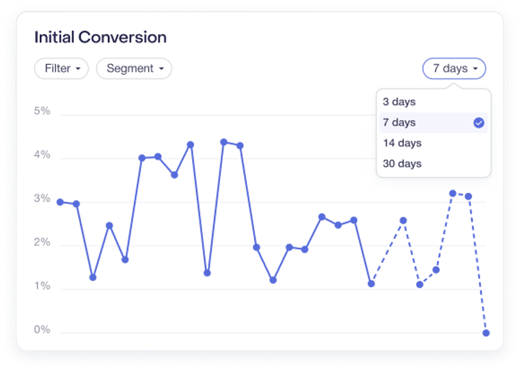Click the lowest solid-line point near 1.1%
The width and height of the screenshot is (520, 372).
[371, 283]
